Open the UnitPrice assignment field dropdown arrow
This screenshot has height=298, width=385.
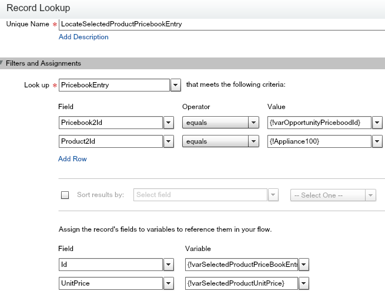tap(168, 284)
